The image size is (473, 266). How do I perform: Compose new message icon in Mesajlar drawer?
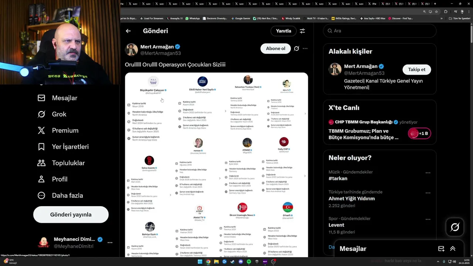(x=441, y=249)
